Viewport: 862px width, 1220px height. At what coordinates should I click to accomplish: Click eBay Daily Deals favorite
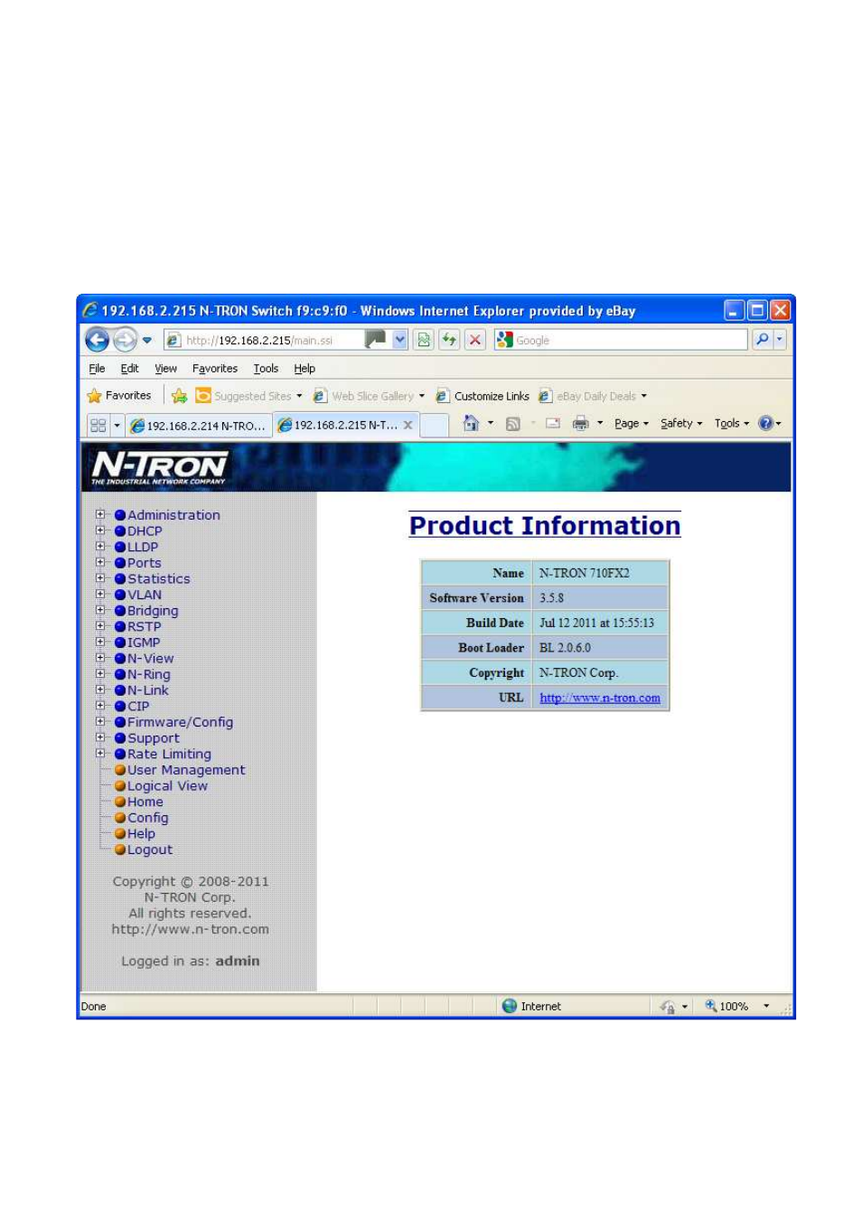click(593, 396)
